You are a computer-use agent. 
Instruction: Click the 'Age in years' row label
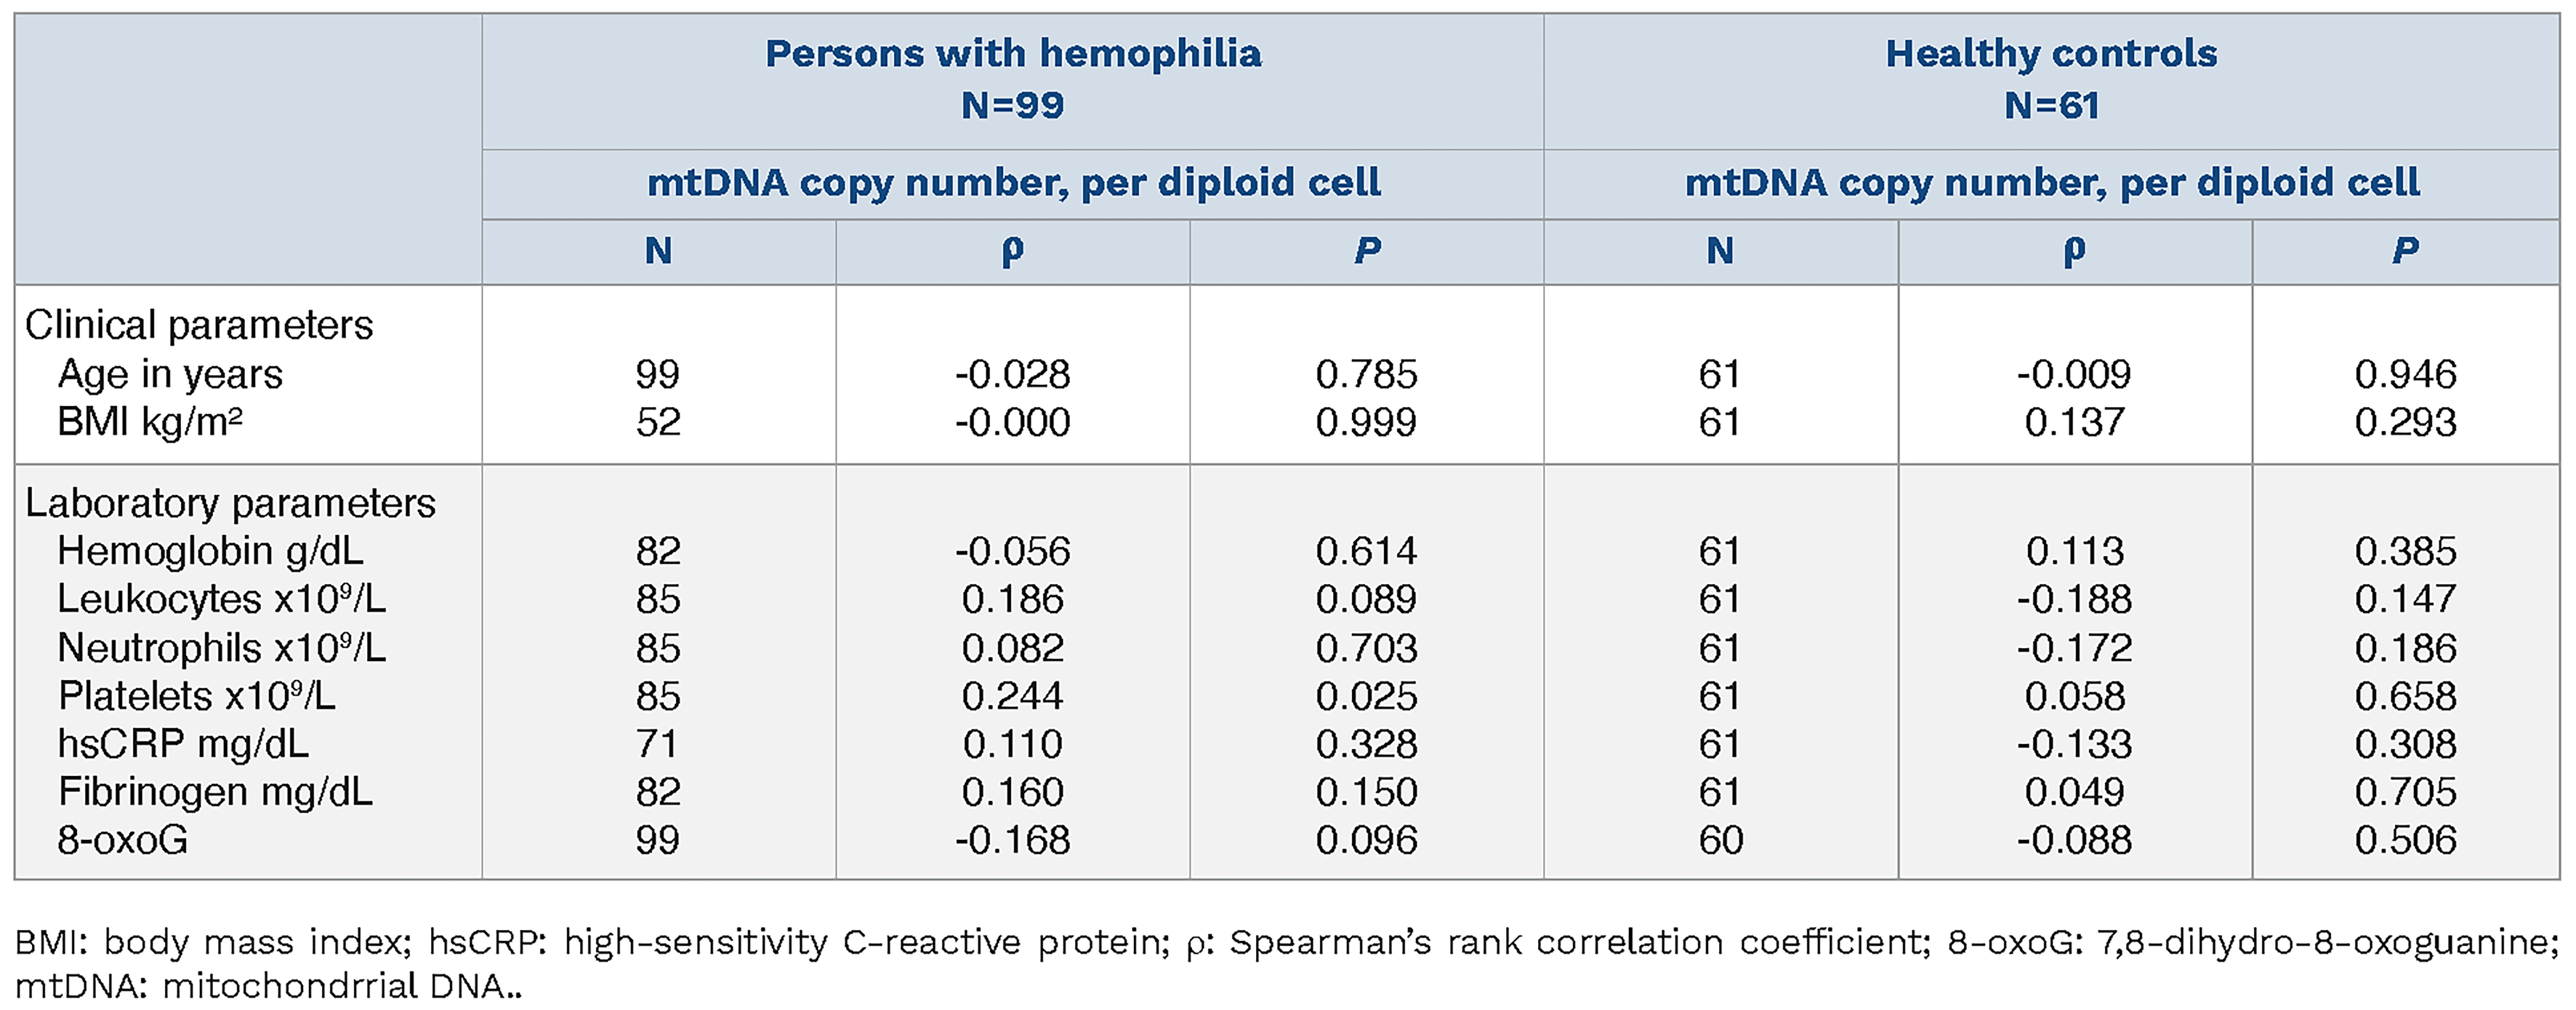click(x=170, y=374)
